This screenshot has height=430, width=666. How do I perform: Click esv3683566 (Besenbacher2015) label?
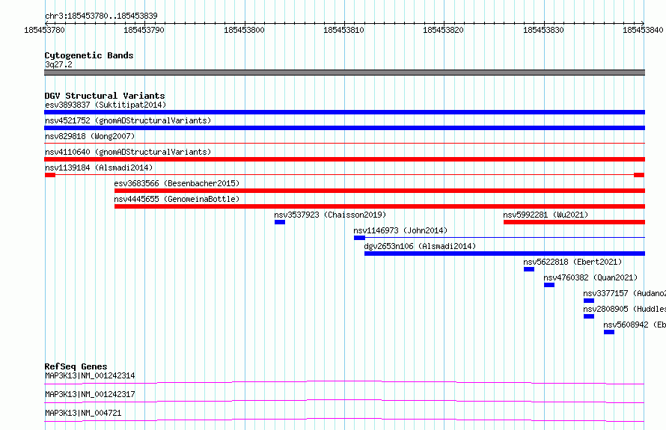coord(177,183)
